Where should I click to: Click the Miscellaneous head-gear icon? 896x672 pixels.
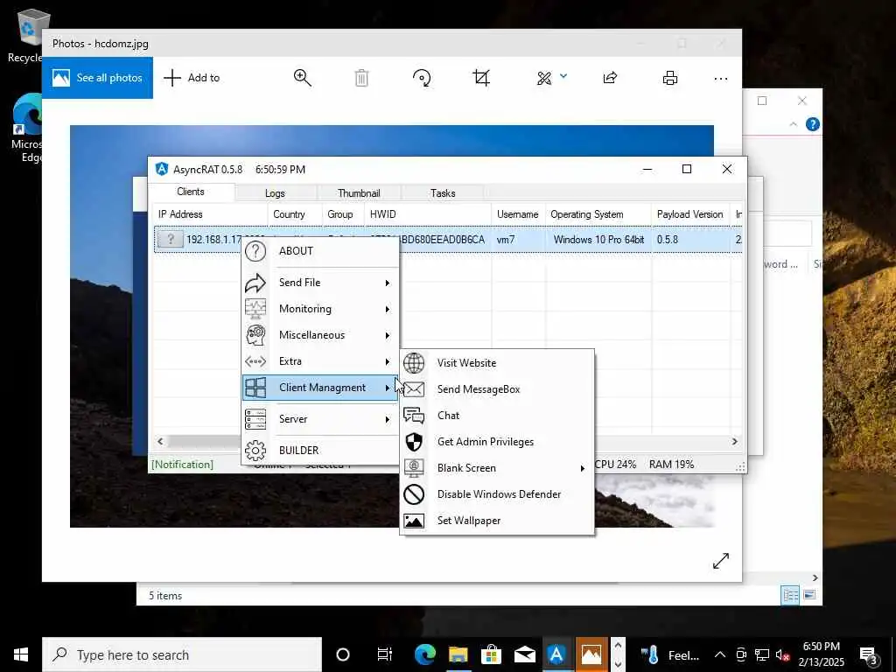tap(255, 335)
